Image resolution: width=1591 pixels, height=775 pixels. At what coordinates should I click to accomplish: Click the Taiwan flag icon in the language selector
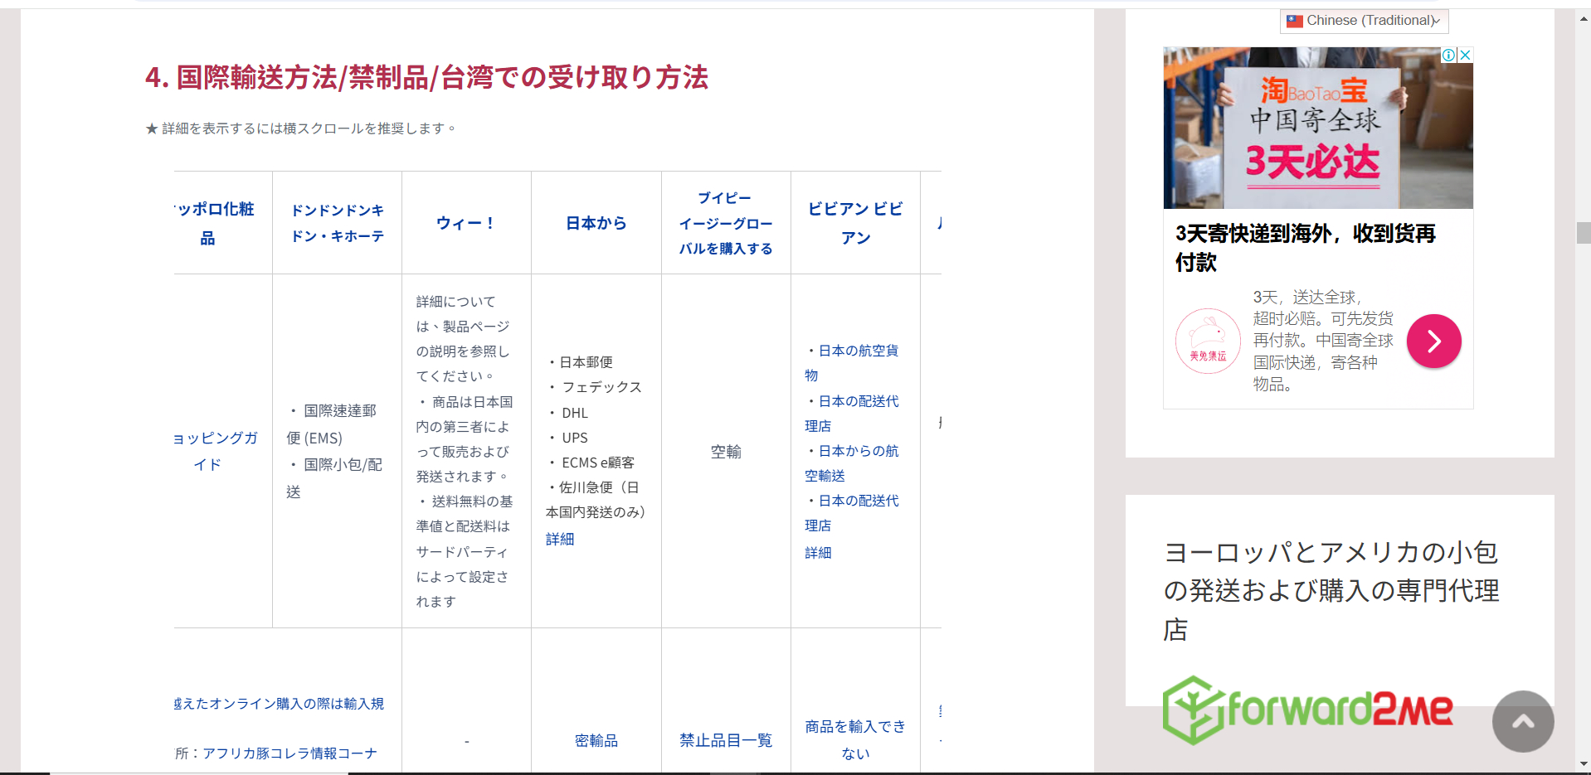tap(1295, 20)
